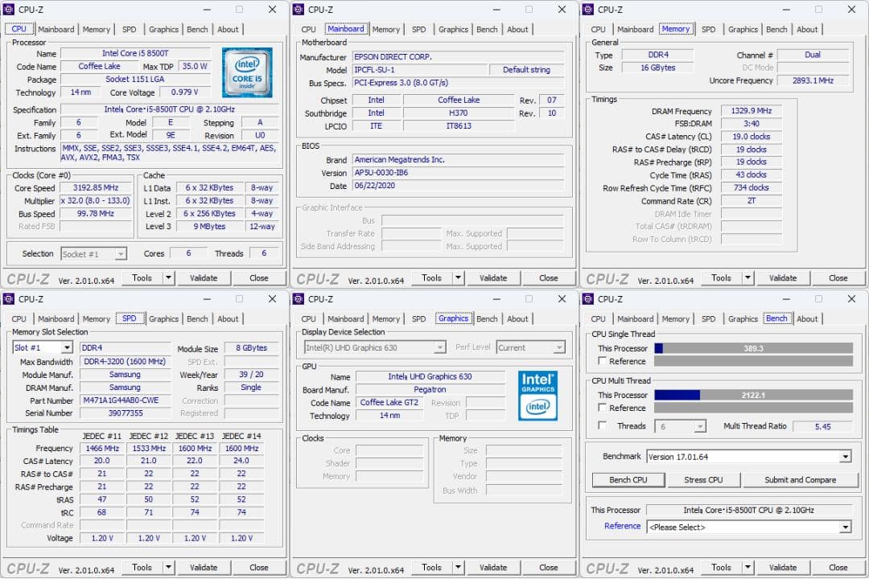Click Close button at bottom of SPD window

259,568
